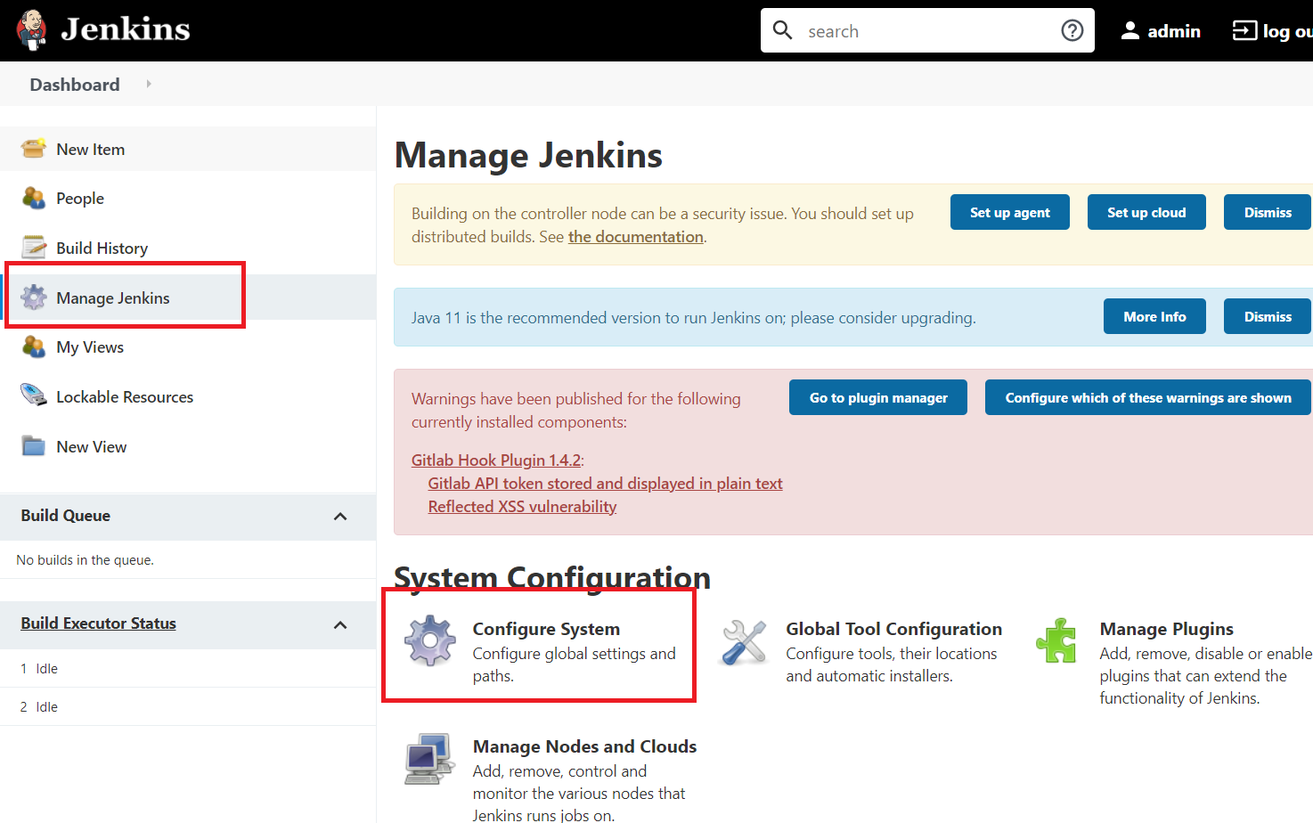
Task: Click the admin username link
Action: point(1174,31)
